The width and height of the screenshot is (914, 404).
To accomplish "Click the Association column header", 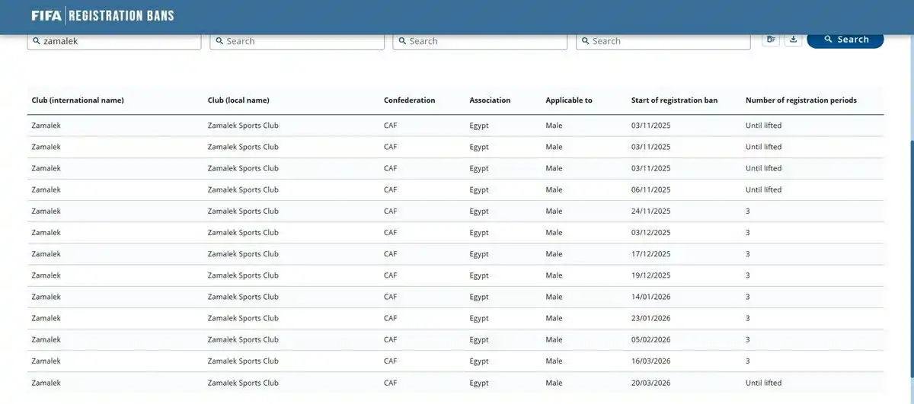I will 490,100.
